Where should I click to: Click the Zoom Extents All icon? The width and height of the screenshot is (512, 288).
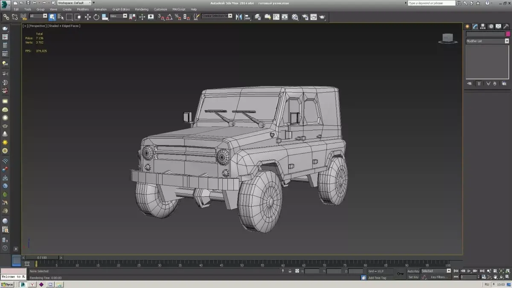pos(508,271)
